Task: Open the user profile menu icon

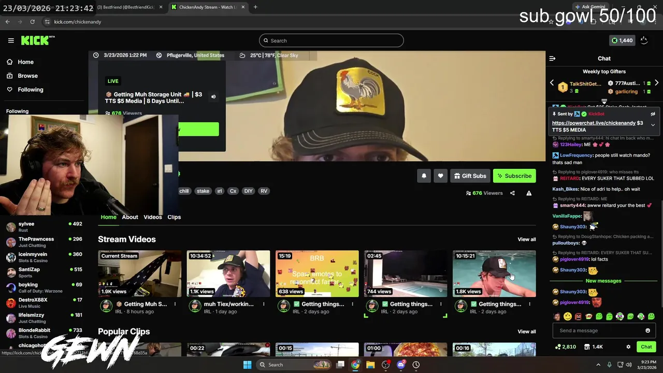Action: click(x=644, y=40)
